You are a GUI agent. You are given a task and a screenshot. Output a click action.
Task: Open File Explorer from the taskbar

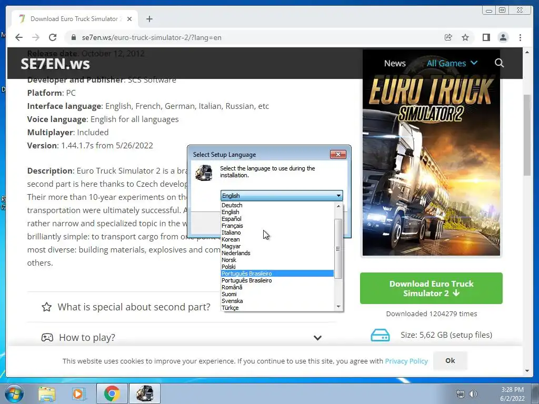(x=47, y=393)
